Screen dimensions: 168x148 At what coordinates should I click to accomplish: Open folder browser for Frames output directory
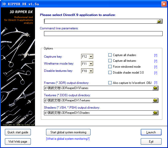(155, 88)
